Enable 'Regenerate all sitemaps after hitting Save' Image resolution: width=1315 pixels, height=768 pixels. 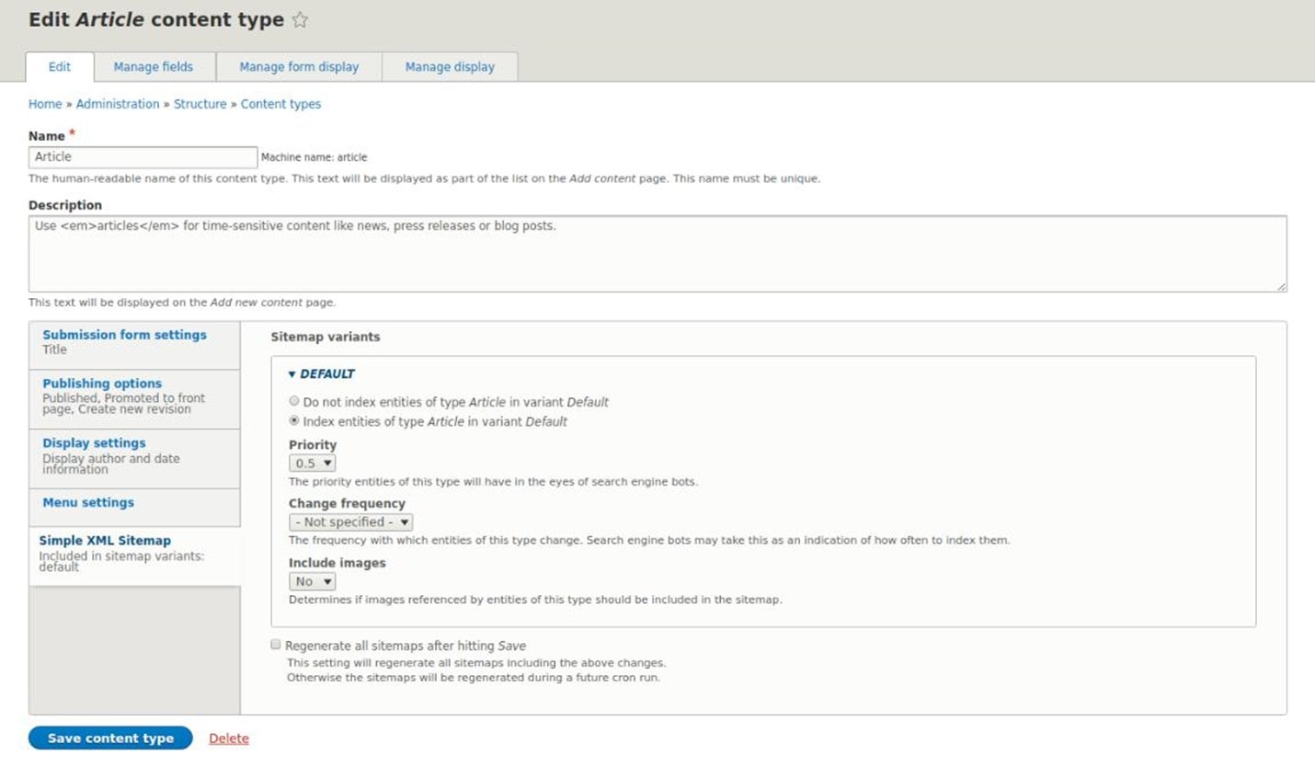tap(276, 644)
